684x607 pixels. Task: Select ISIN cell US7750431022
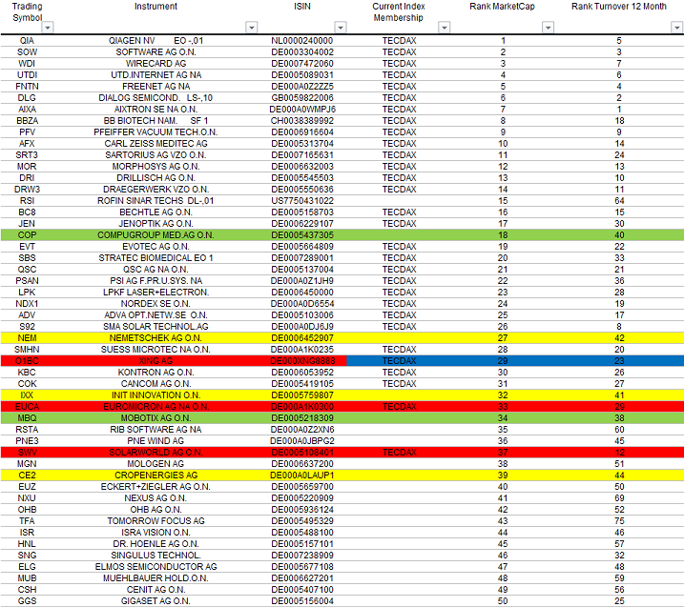tap(302, 201)
